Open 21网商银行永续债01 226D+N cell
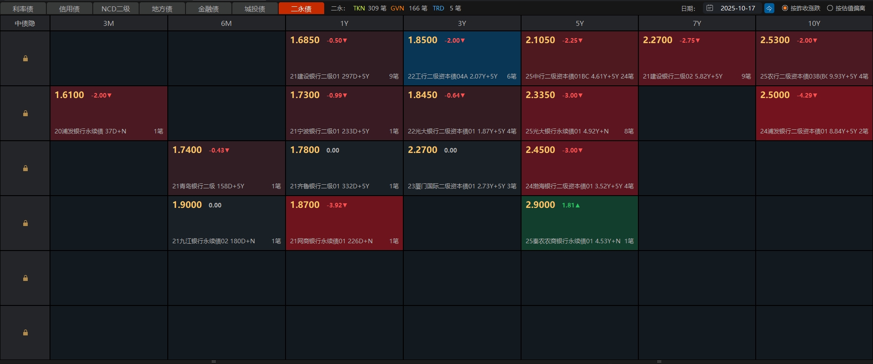 pos(344,223)
